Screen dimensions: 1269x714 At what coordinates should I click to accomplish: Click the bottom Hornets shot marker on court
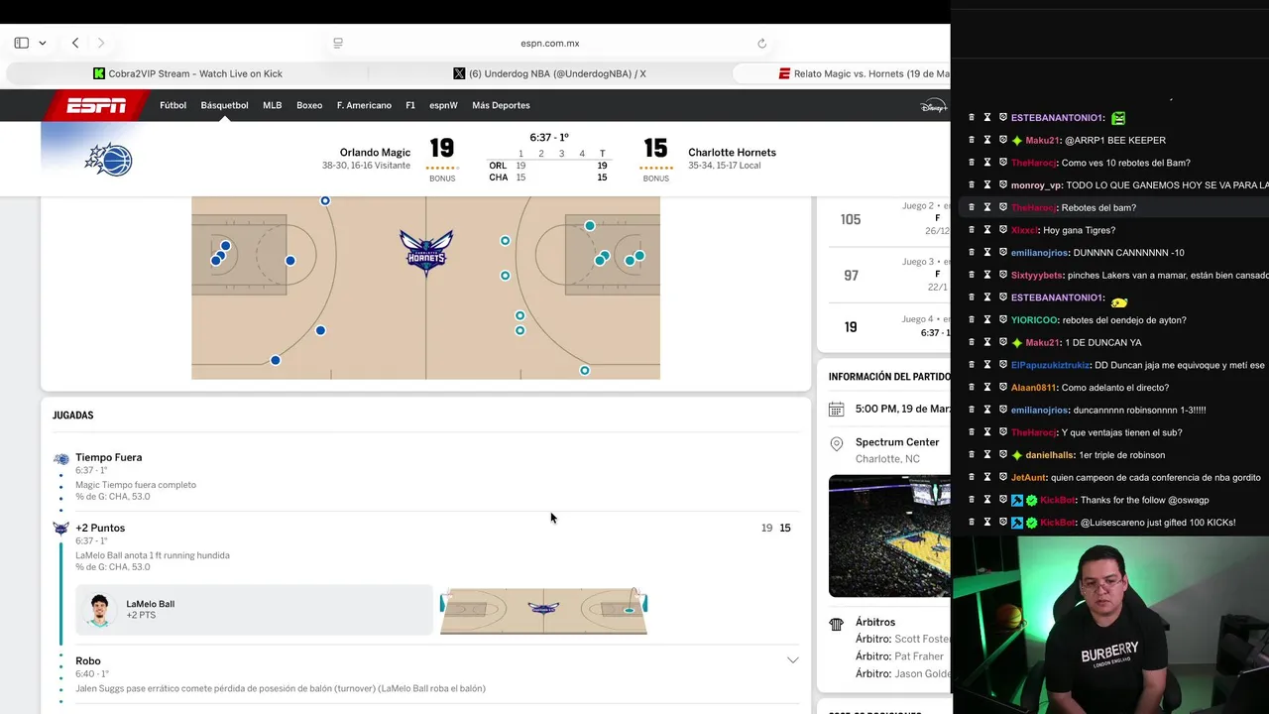tap(585, 370)
